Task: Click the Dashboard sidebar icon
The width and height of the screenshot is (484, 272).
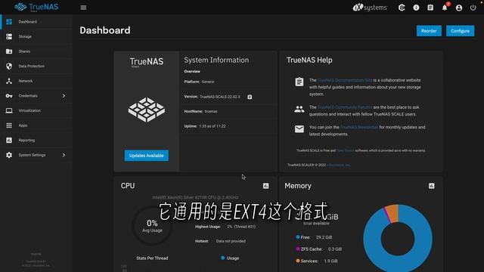Action: (9, 22)
